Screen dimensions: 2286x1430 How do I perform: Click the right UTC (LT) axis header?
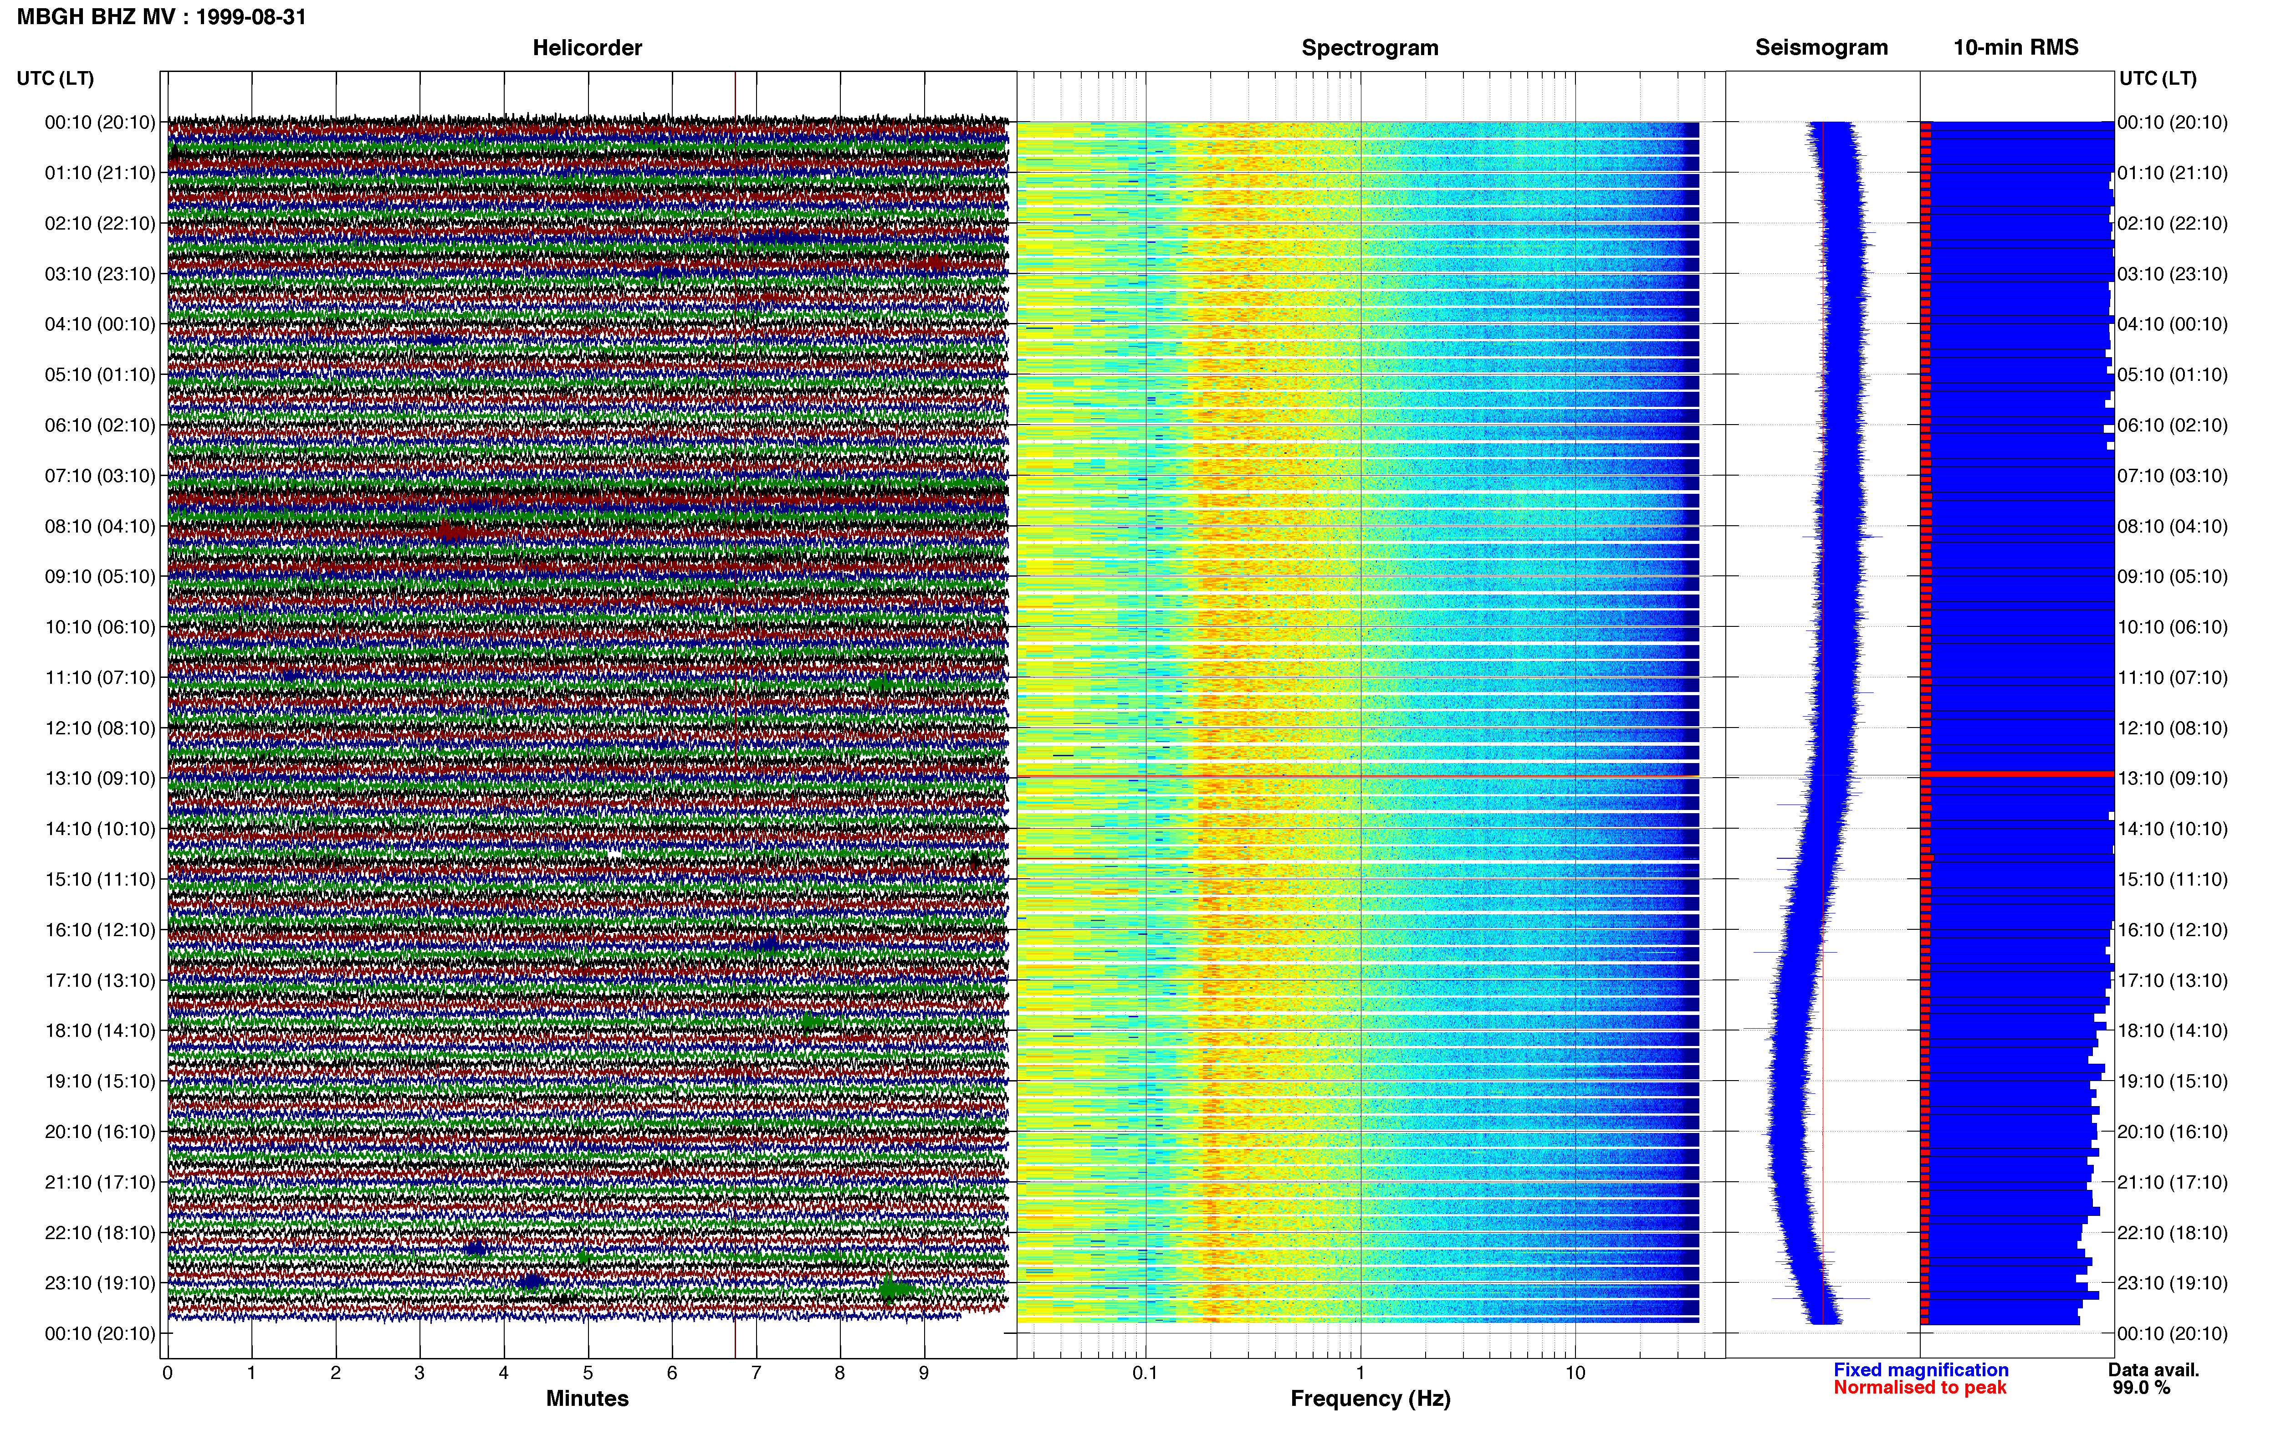tap(2158, 78)
